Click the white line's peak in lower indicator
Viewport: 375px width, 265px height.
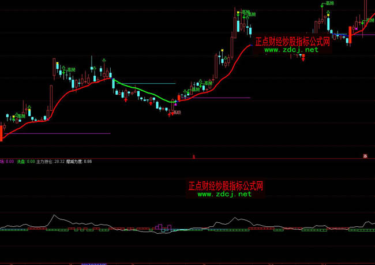coord(55,215)
